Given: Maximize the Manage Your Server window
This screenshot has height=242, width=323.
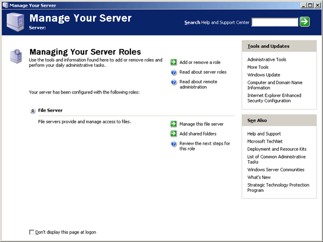Looking at the screenshot, I should tap(310, 5).
